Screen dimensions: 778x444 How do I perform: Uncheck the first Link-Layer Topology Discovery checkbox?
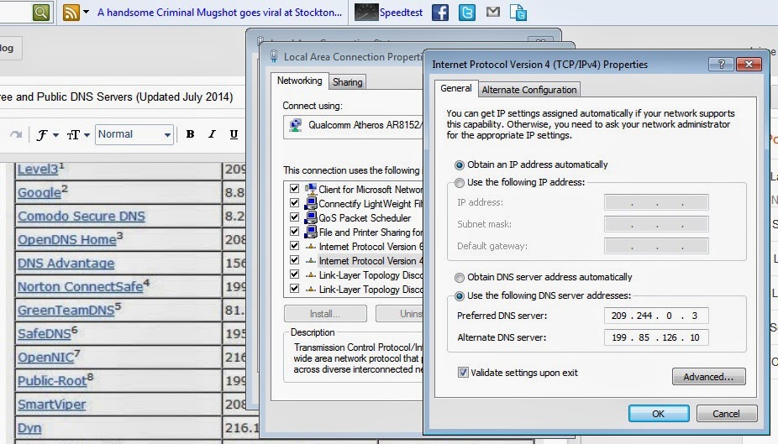pos(294,274)
